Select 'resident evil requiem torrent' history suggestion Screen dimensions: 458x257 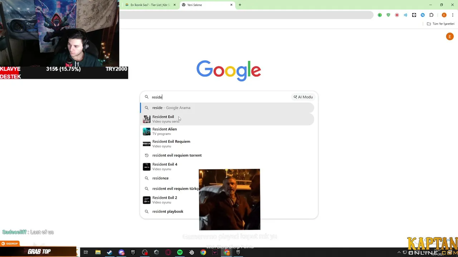(227, 155)
